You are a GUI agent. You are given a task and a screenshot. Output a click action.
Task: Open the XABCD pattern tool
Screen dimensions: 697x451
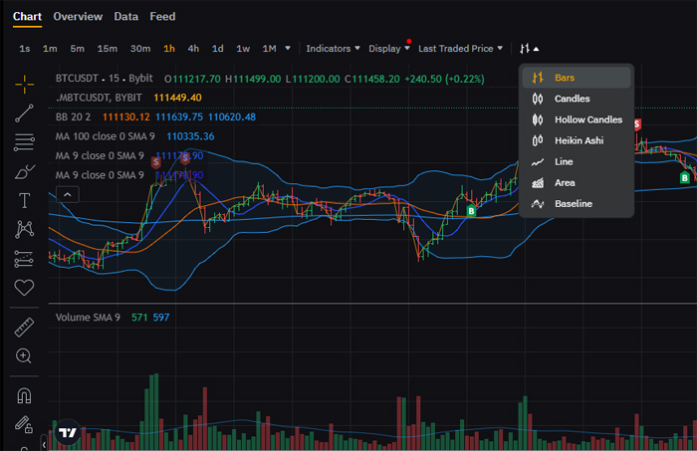[x=24, y=229]
